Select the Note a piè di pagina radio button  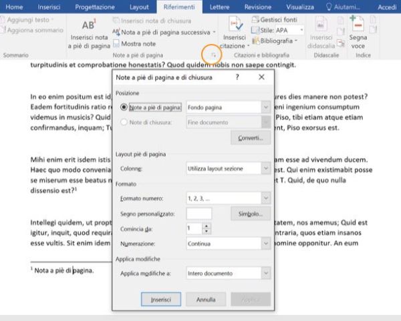point(124,107)
